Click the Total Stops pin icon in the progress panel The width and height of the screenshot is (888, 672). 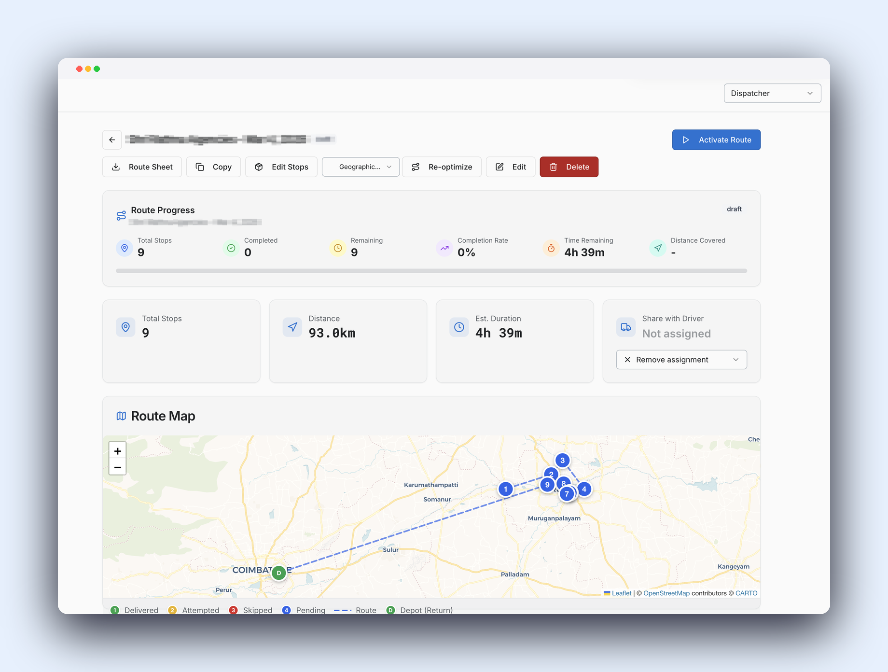pos(125,248)
